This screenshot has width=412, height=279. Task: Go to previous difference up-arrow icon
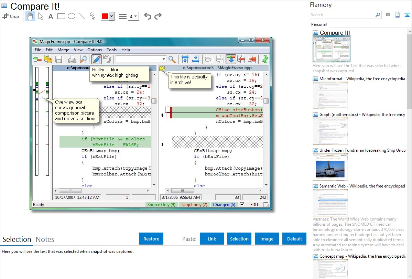pos(185,59)
